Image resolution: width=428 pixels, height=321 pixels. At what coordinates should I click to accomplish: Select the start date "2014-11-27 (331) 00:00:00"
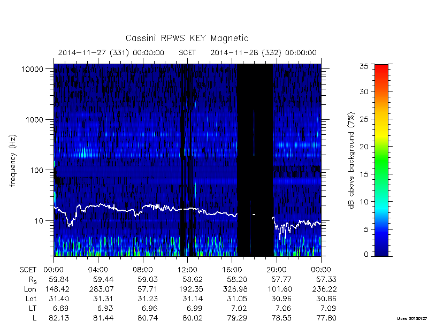[111, 52]
